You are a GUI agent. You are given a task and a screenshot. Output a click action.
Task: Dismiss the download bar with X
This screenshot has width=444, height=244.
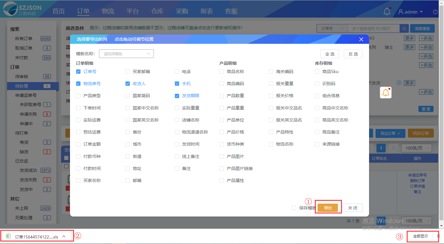tap(438, 236)
